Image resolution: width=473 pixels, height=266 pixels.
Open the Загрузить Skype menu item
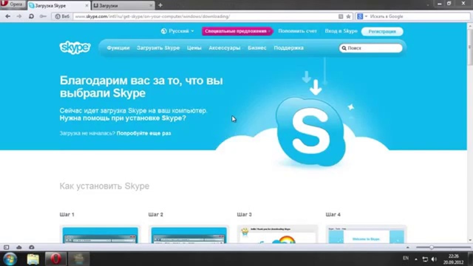[x=158, y=48]
